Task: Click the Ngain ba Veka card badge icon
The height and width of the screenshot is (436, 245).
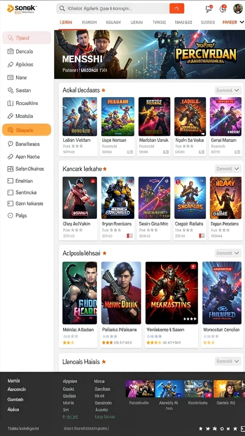Action: click(x=202, y=152)
